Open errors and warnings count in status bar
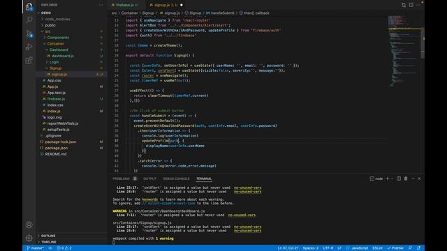This screenshot has height=251, width=447. [x=64, y=248]
